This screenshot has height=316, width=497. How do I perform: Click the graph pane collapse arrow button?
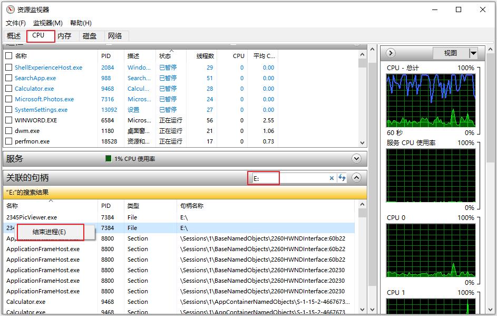(x=391, y=53)
